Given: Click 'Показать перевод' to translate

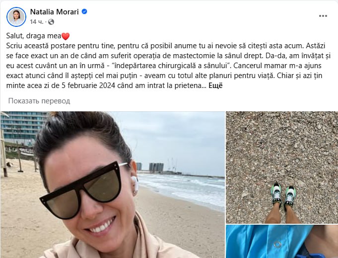Looking at the screenshot, I should point(39,101).
